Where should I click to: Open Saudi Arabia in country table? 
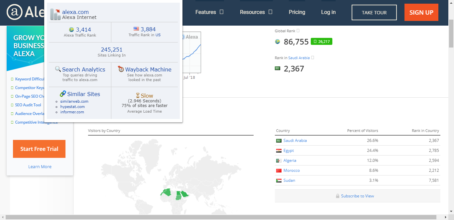pyautogui.click(x=295, y=141)
